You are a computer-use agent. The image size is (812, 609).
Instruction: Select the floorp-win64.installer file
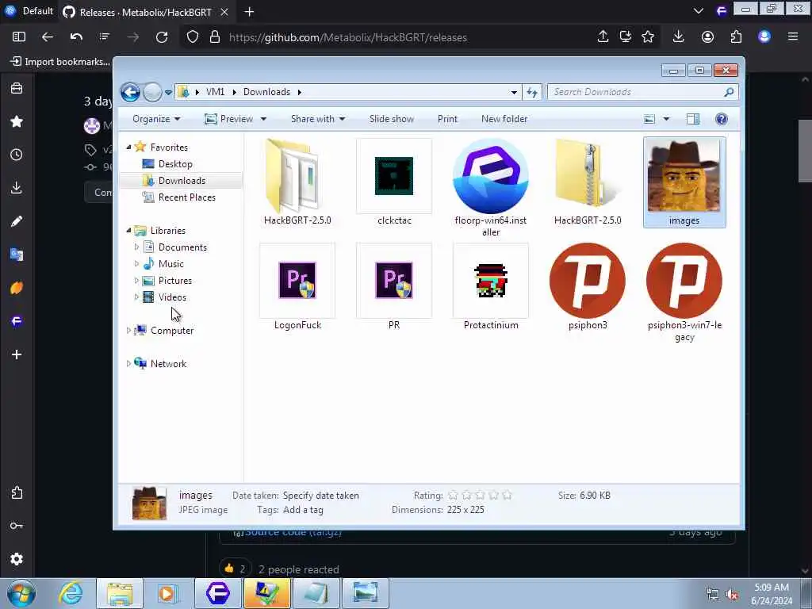(x=490, y=187)
